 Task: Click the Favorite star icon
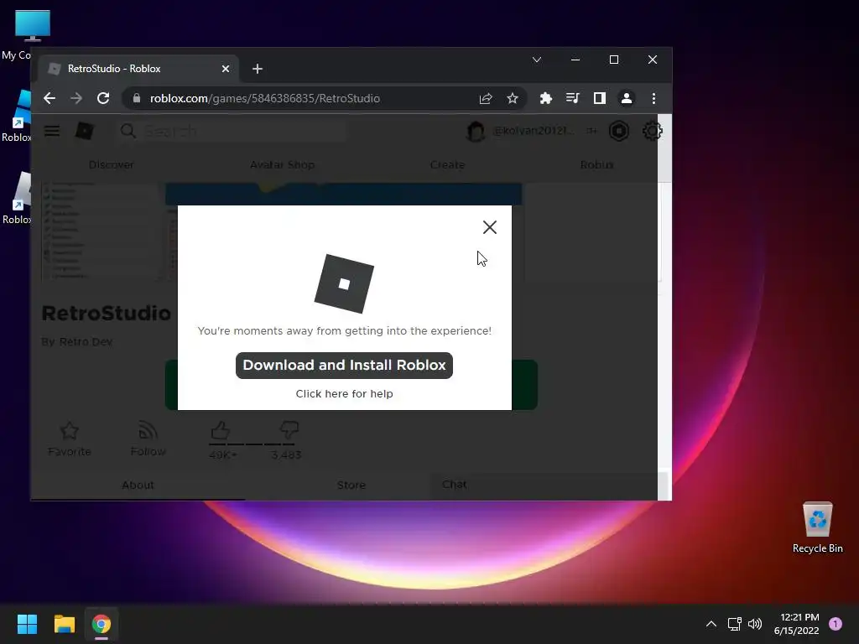(70, 431)
